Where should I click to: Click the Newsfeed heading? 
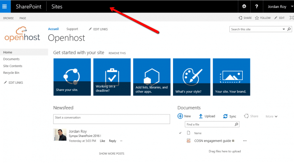(63, 108)
